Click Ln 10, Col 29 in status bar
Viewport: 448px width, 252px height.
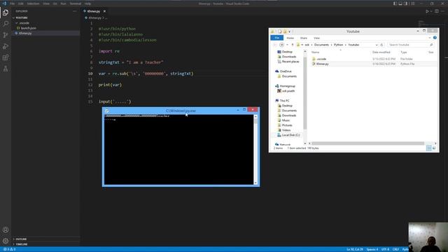coord(355,249)
